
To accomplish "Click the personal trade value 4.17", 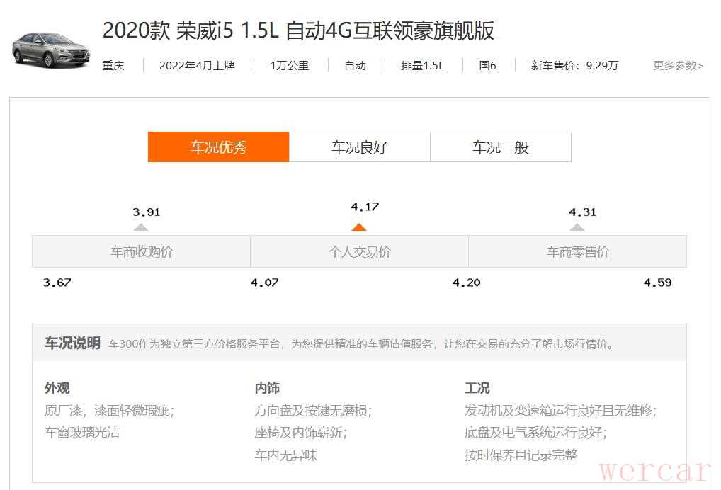I will [365, 207].
